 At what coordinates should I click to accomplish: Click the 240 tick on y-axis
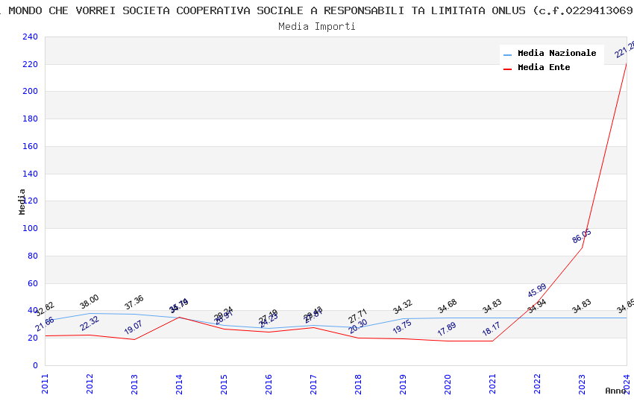(x=30, y=37)
